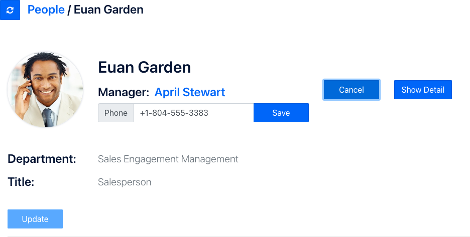This screenshot has width=470, height=237.
Task: Click the Title label
Action: [21, 182]
